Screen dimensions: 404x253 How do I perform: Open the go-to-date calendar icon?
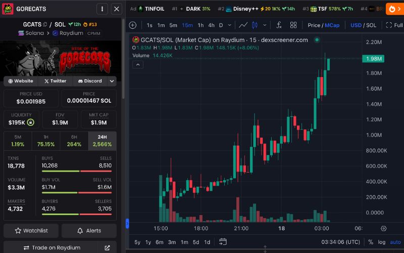click(223, 242)
